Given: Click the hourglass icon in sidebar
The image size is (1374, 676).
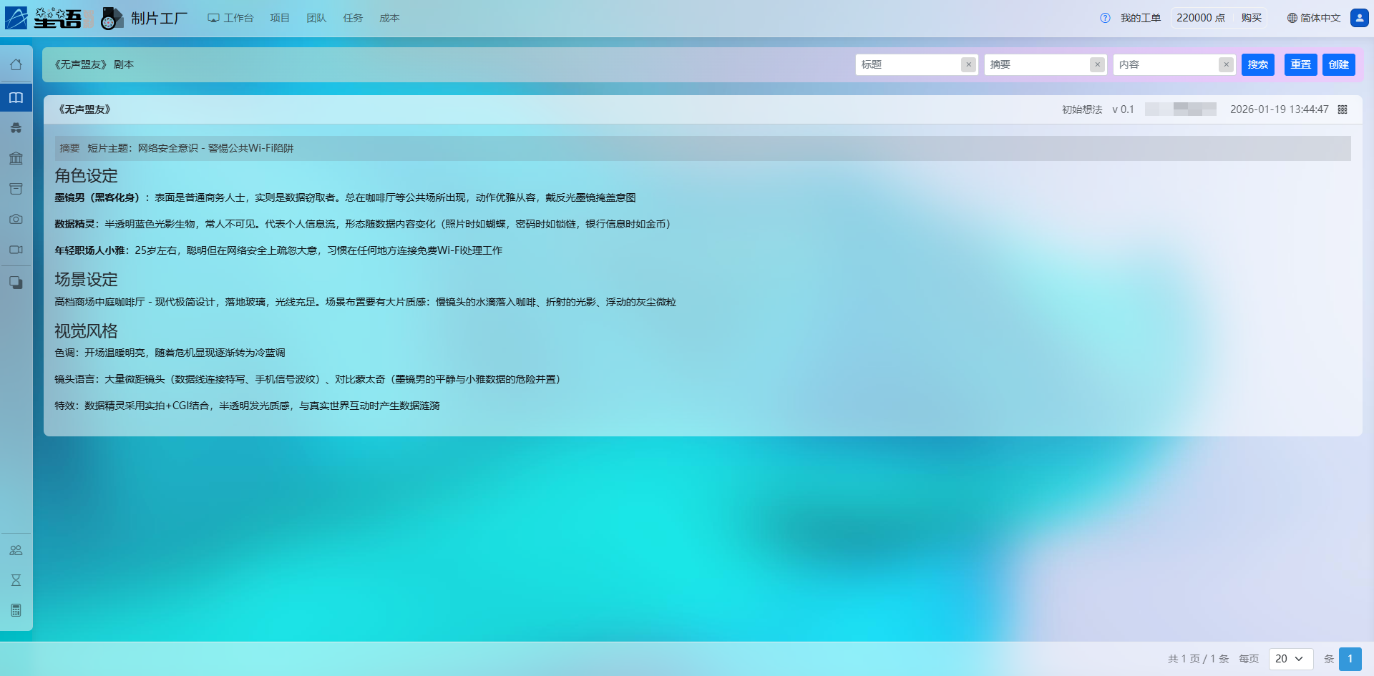Looking at the screenshot, I should (x=16, y=580).
